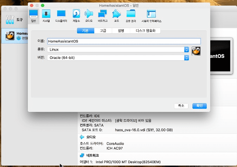237x167 pixels.
Task: Switch to the 고급 tab
Action: (x=103, y=31)
